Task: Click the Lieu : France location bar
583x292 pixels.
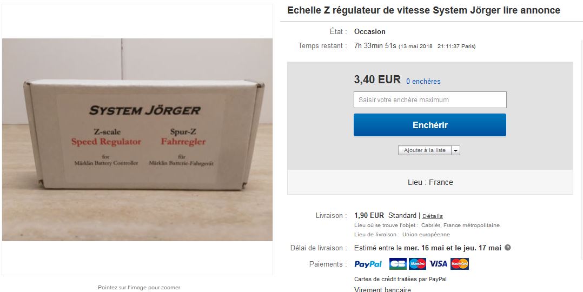Action: pos(430,182)
